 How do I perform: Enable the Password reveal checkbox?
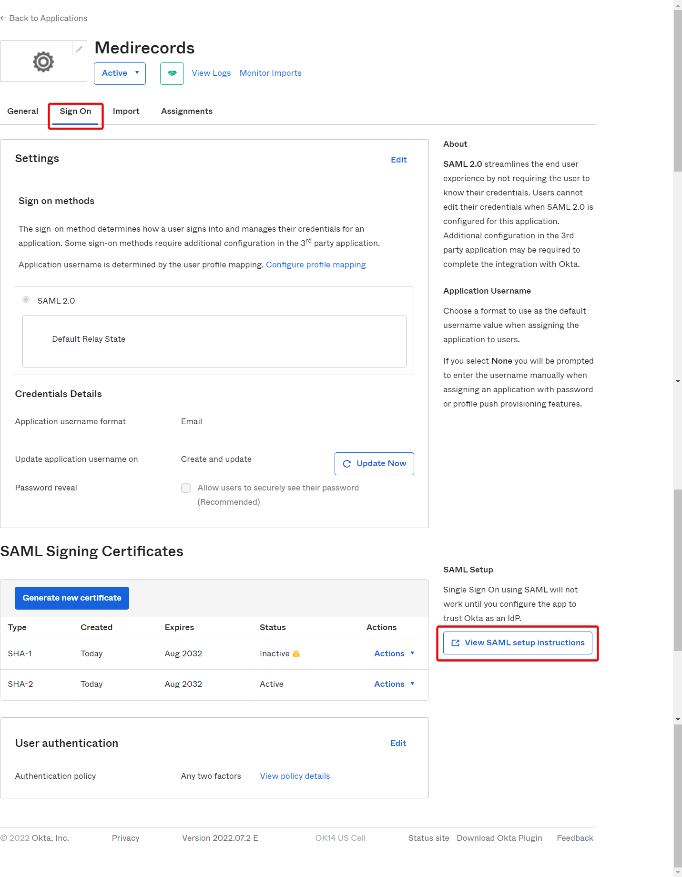[186, 488]
